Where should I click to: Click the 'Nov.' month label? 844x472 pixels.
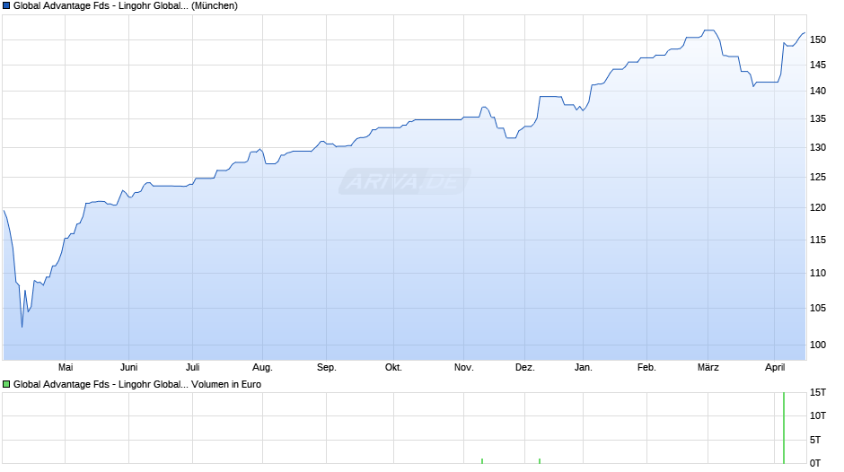[x=464, y=367]
